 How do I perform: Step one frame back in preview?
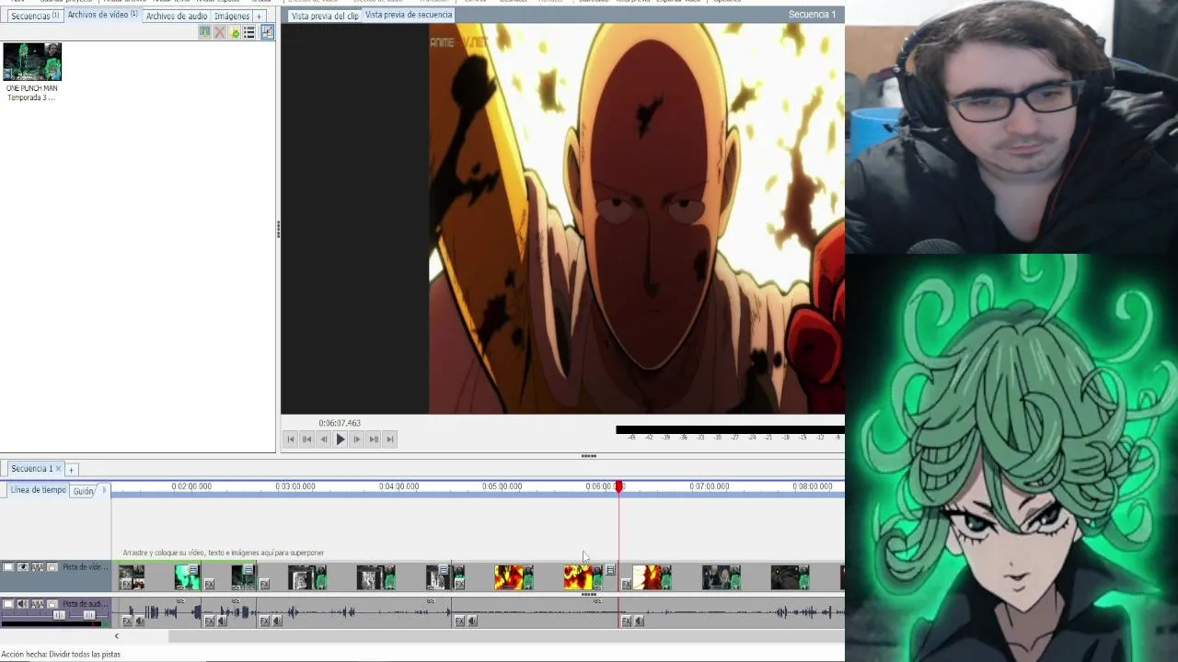pyautogui.click(x=323, y=439)
